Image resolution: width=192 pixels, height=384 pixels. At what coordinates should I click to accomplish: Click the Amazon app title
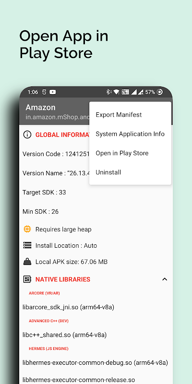[x=40, y=107]
